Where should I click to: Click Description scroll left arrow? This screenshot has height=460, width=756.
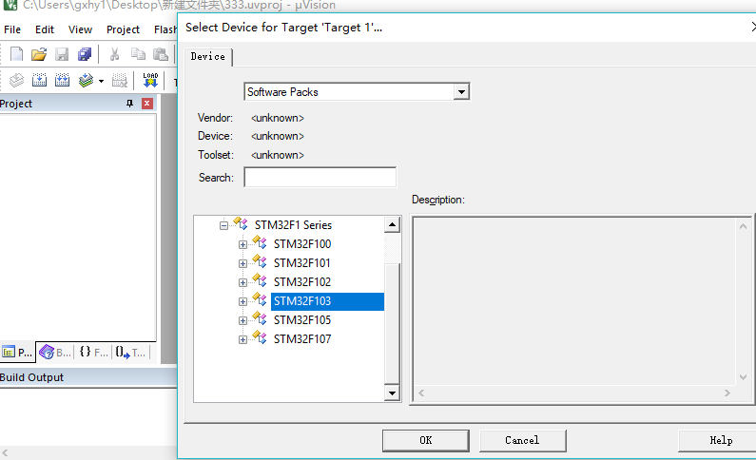pyautogui.click(x=421, y=393)
